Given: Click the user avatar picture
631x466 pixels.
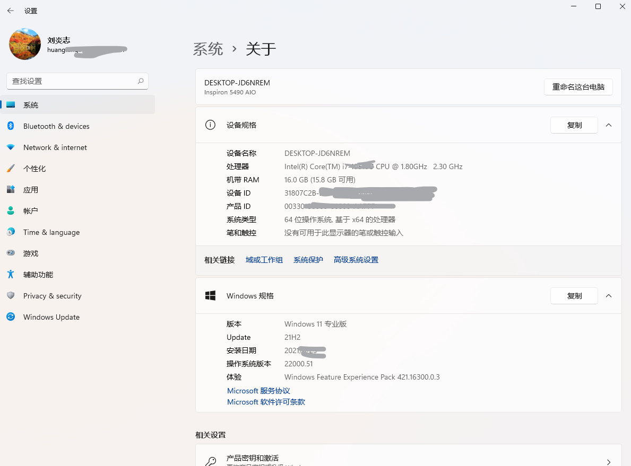Looking at the screenshot, I should (x=24, y=44).
